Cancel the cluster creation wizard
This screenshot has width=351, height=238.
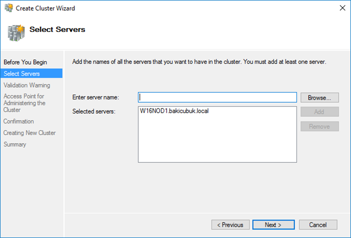point(318,225)
